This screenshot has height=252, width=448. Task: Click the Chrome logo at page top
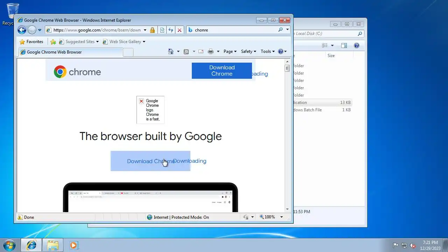click(77, 72)
